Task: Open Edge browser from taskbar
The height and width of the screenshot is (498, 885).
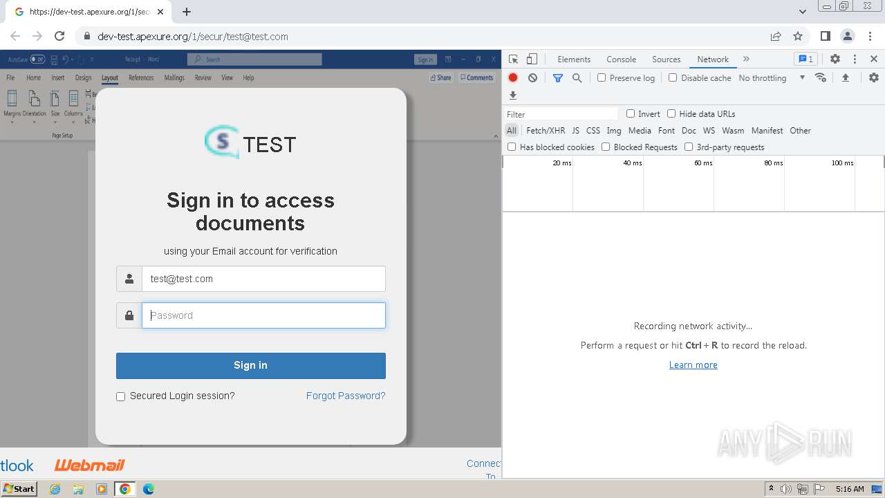Action: tap(148, 489)
